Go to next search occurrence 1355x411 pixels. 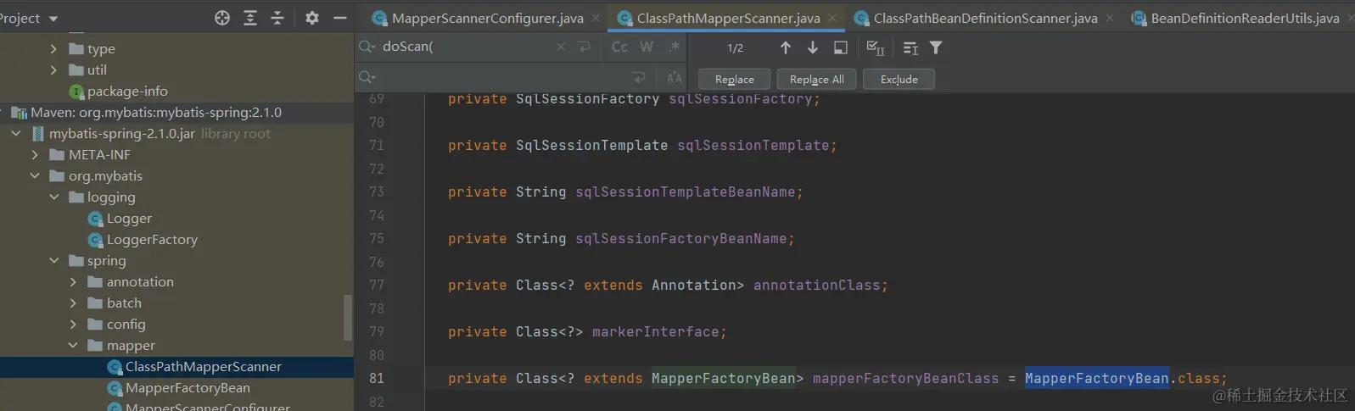[813, 47]
